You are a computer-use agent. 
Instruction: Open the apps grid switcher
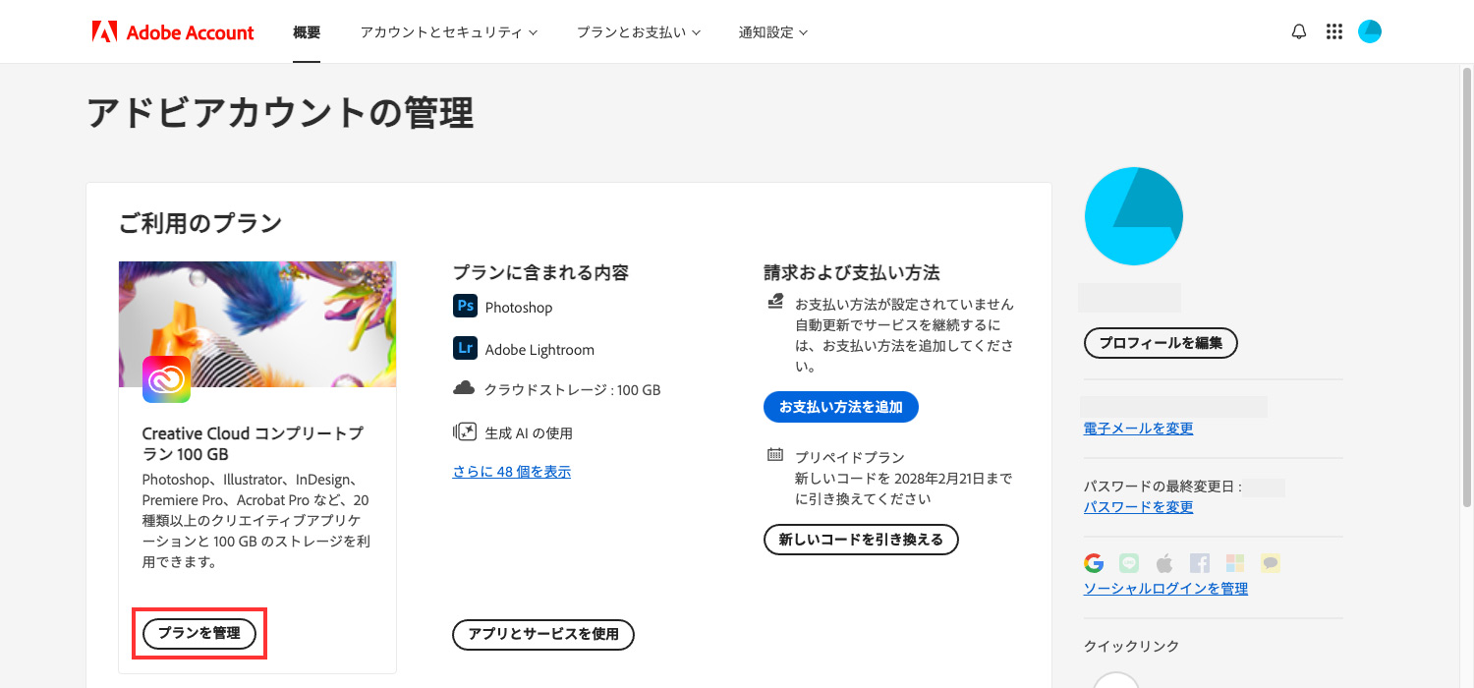click(x=1333, y=31)
